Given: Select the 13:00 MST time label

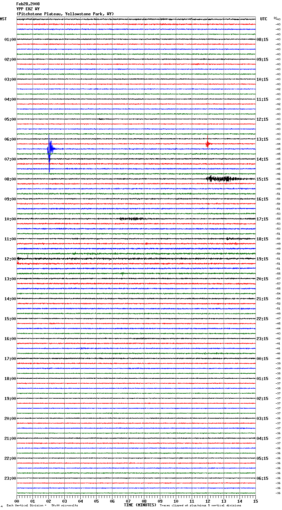Looking at the screenshot, I should [x=10, y=279].
